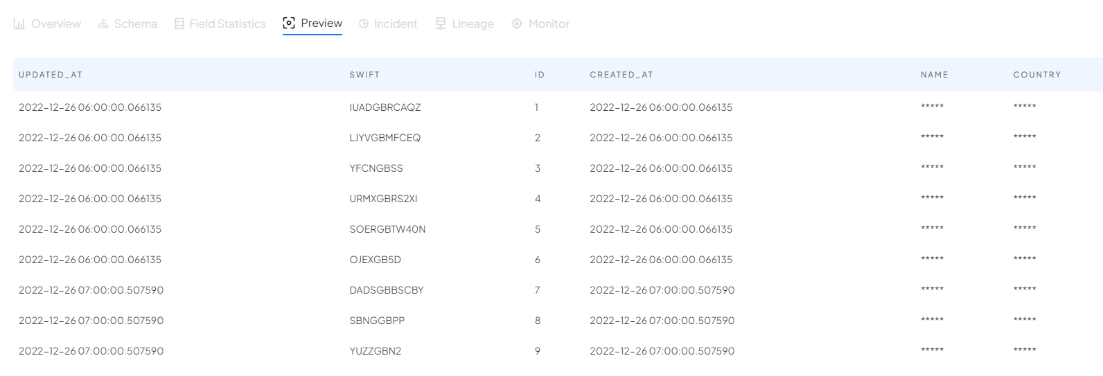The height and width of the screenshot is (376, 1103).
Task: Select the IUADGBRCAQZ swift cell
Action: [385, 107]
